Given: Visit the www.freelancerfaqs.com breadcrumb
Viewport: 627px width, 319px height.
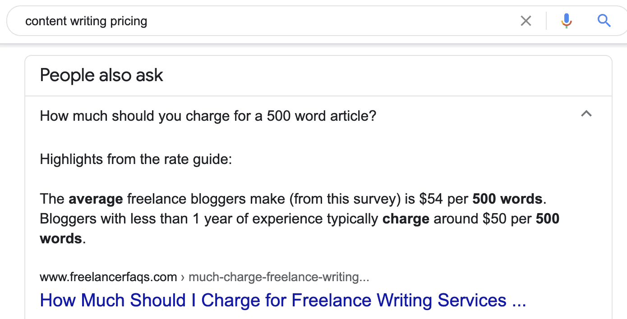Looking at the screenshot, I should point(108,277).
